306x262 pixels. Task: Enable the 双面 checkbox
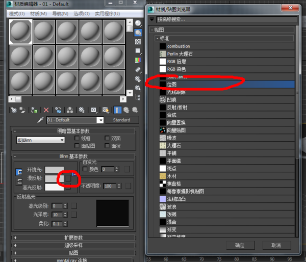click(107, 138)
